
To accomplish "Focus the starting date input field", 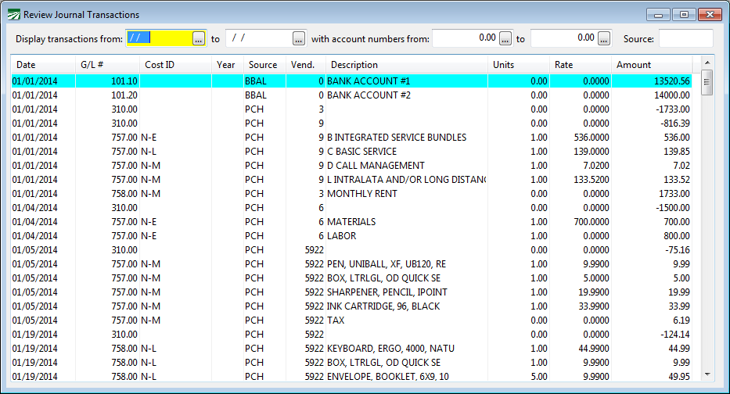I will 158,38.
